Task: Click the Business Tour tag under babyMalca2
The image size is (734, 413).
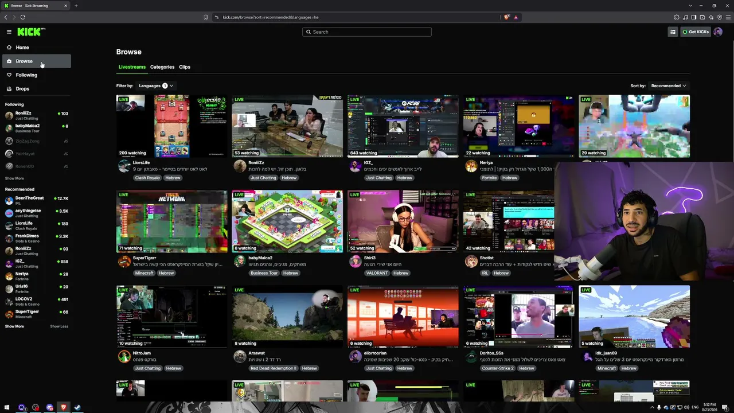Action: (x=264, y=273)
